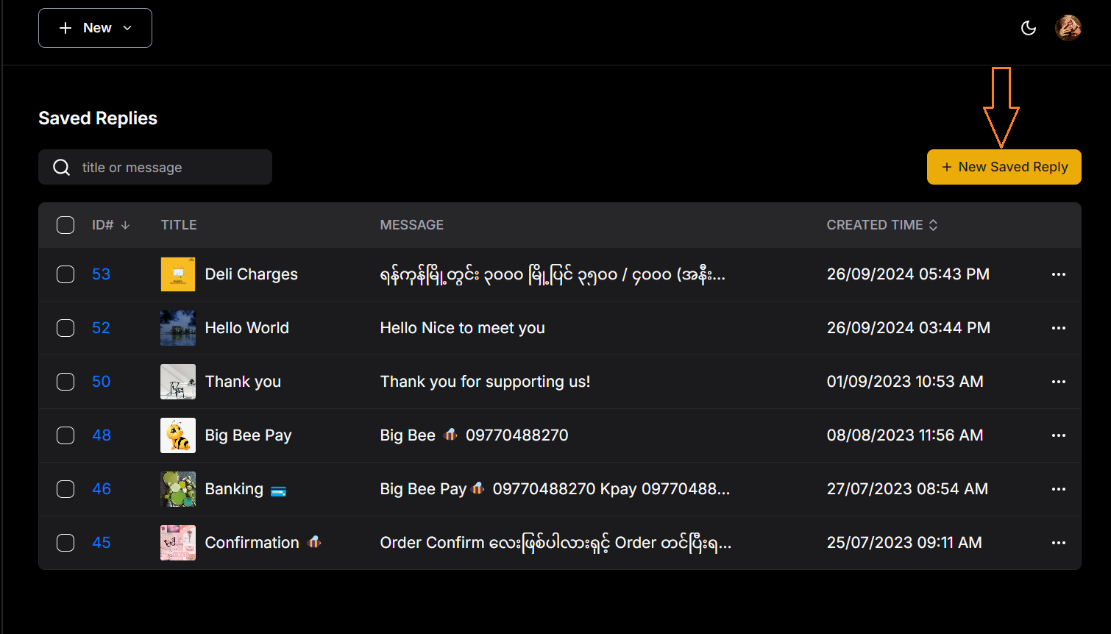Toggle dark mode moon icon
The image size is (1111, 634).
pyautogui.click(x=1029, y=28)
